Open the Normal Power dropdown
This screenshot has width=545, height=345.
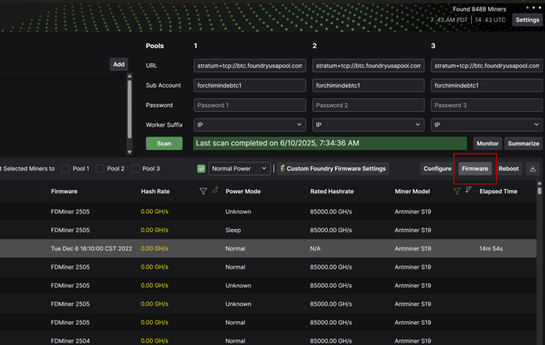click(239, 169)
